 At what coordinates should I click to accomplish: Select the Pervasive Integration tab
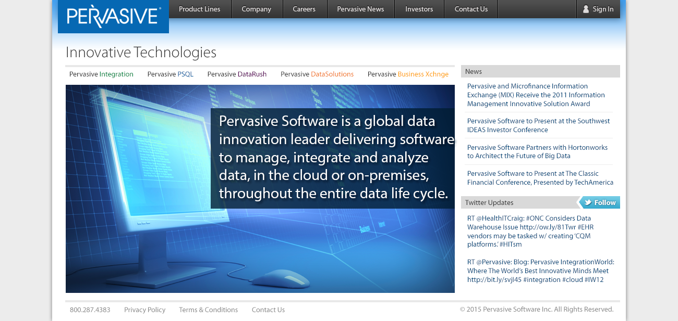(x=101, y=74)
